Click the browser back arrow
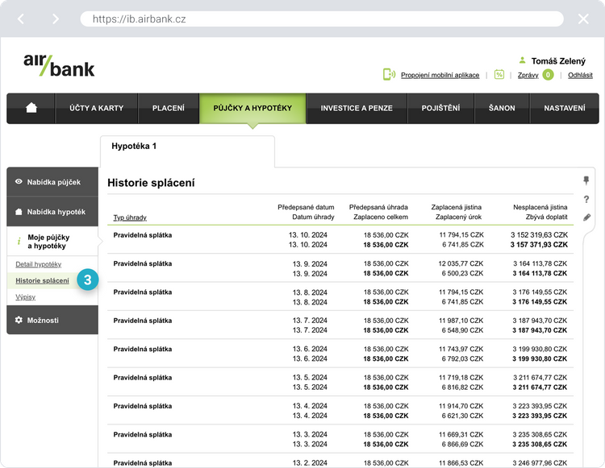605x468 pixels. tap(22, 19)
